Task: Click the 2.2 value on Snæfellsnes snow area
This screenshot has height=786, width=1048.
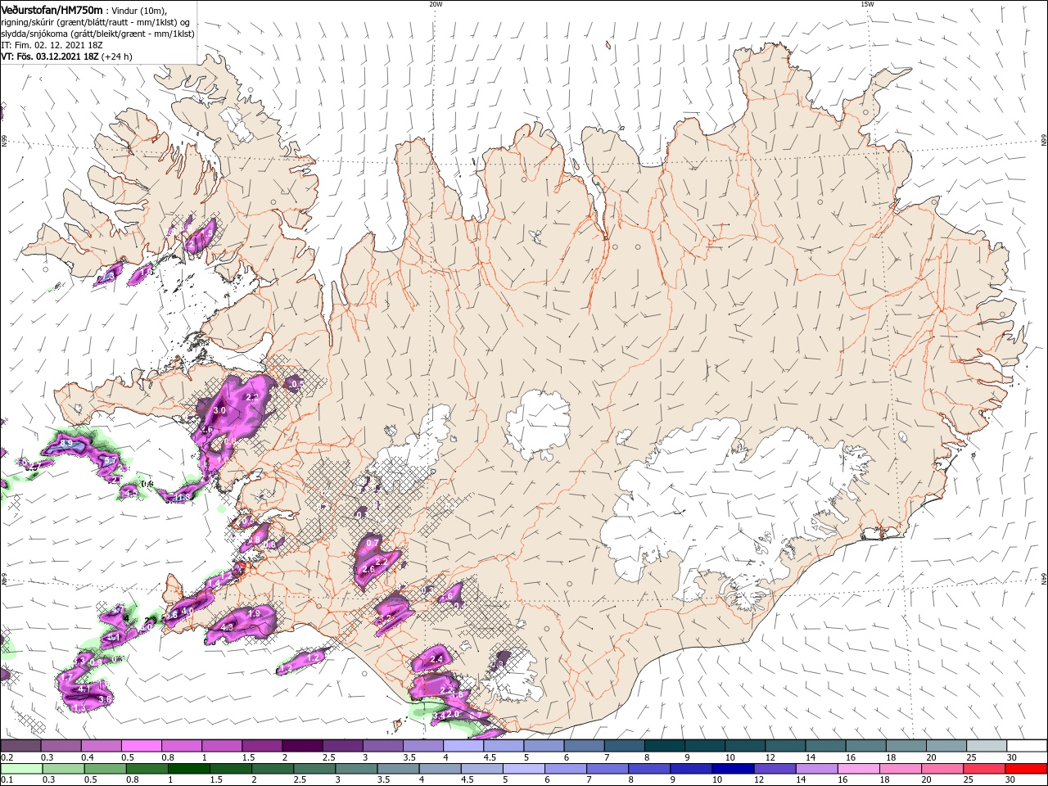Action: pyautogui.click(x=252, y=397)
